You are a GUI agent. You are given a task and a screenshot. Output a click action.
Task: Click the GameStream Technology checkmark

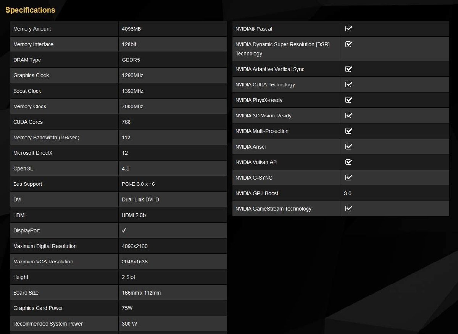348,209
